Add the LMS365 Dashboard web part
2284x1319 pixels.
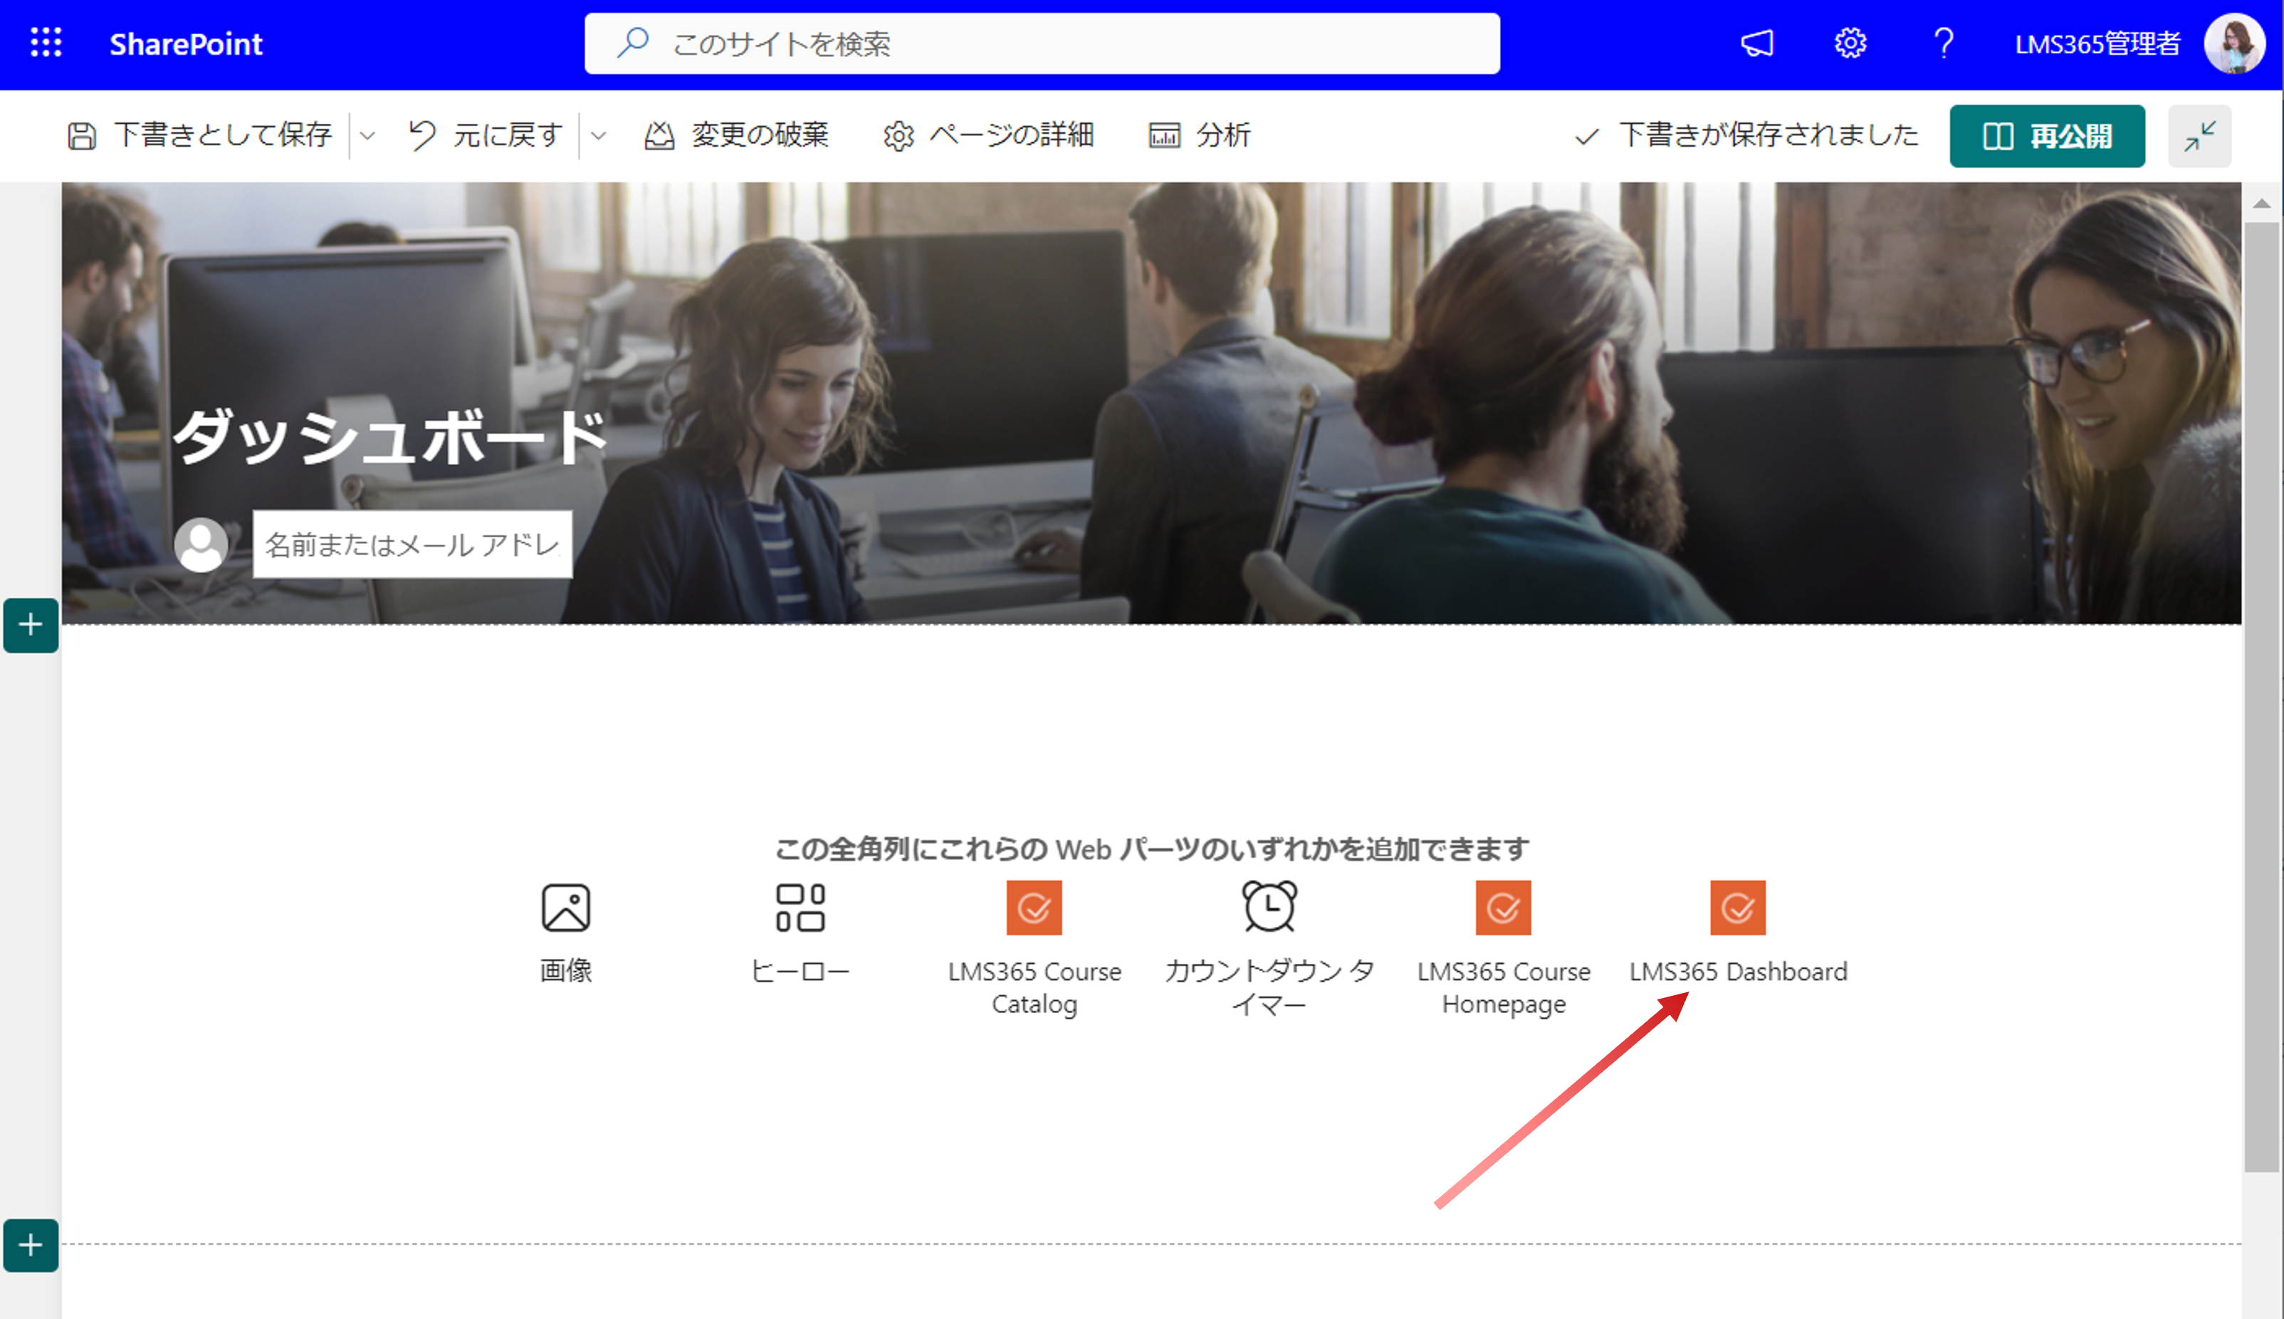1738,932
